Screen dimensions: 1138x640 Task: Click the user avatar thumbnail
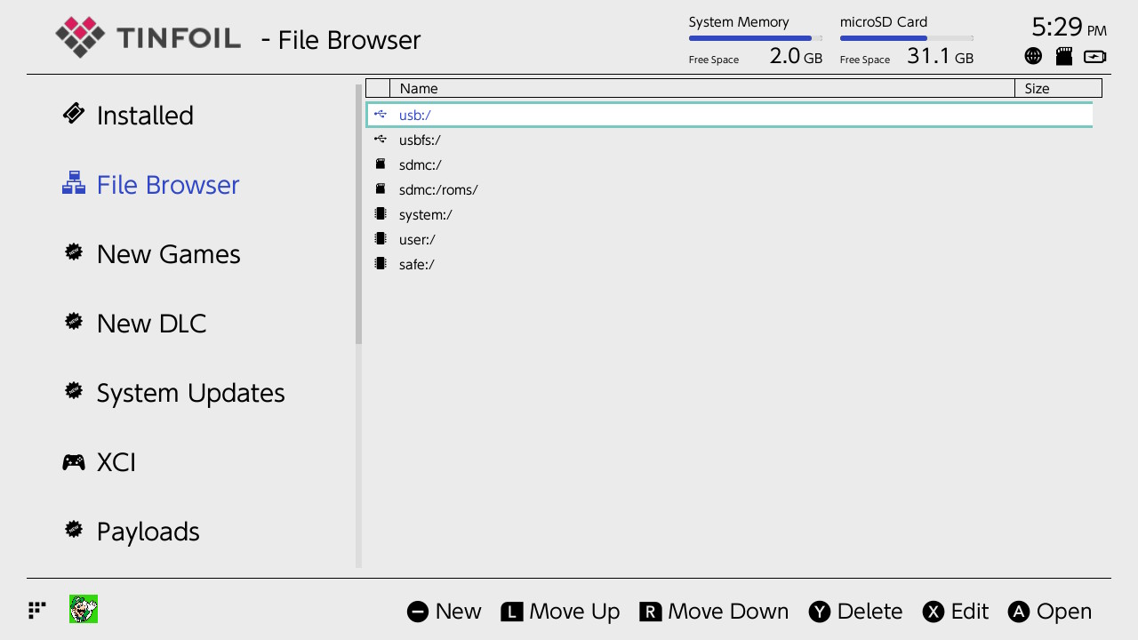pos(84,609)
